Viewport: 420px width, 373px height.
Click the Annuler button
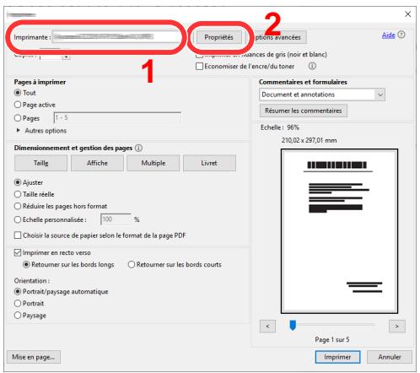390,357
